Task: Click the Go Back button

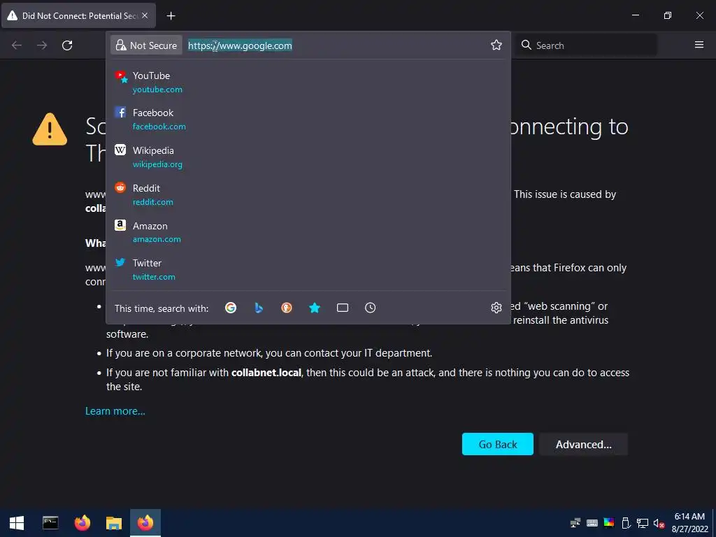Action: pyautogui.click(x=498, y=444)
